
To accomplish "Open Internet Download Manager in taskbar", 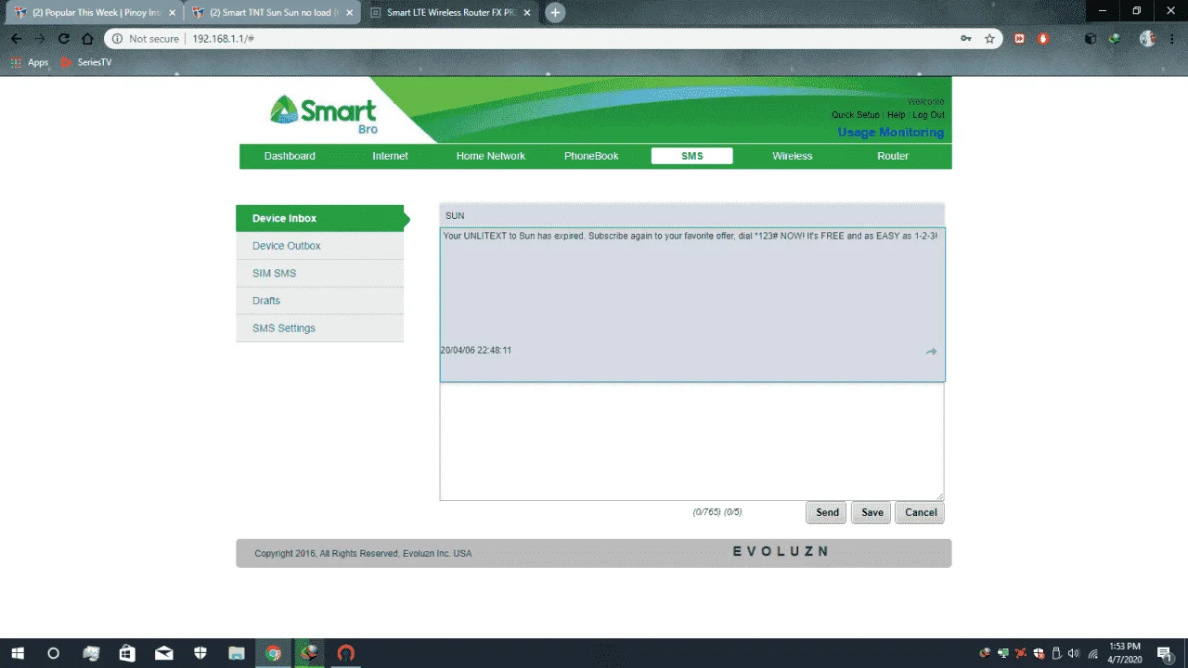I will point(310,653).
